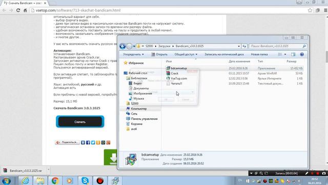The height and width of the screenshot is (185, 328).
Task: Go back in Chrome browser
Action: [4, 10]
